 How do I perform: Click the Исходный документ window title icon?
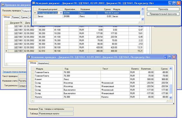point(34,3)
